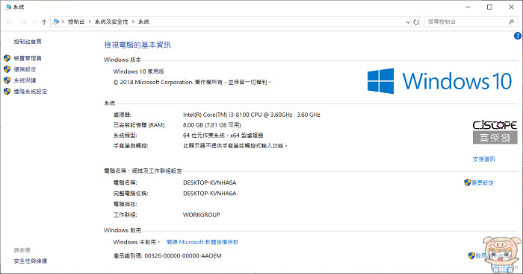Go up one level with the up arrow
Screen dimensions: 523x274
(x=44, y=22)
